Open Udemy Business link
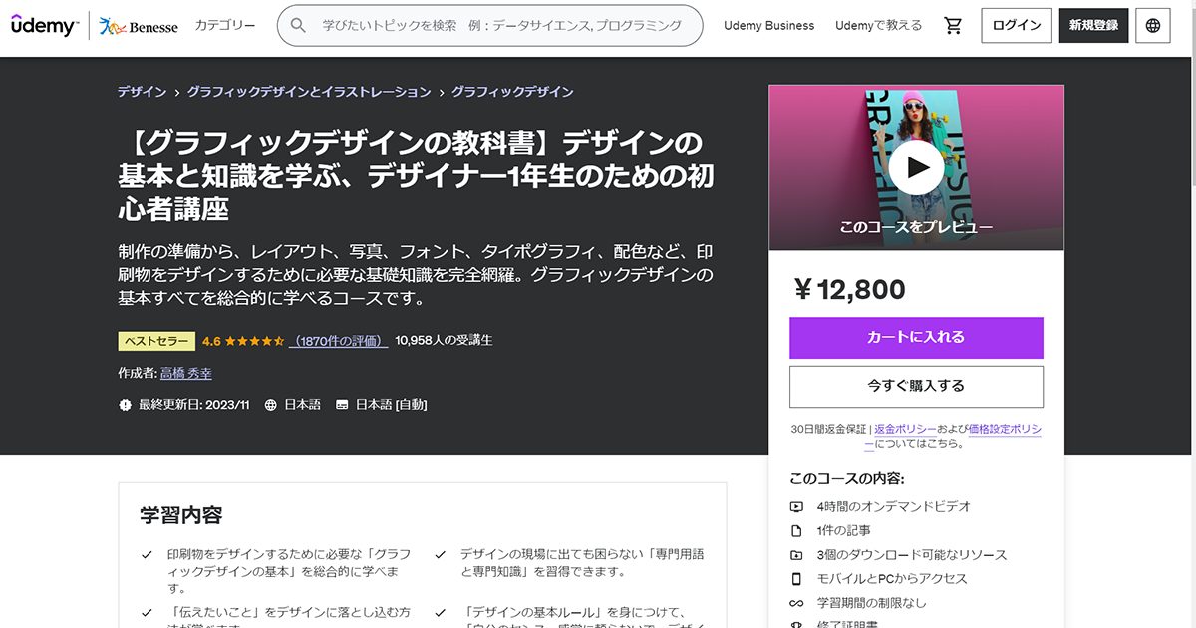Viewport: 1196px width, 628px height. (x=768, y=26)
